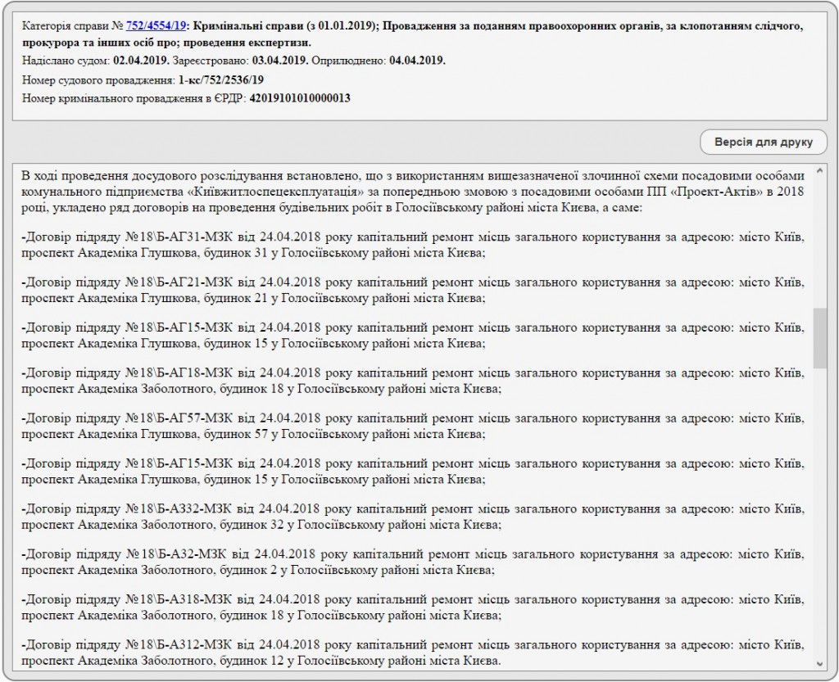Click the registration date 03.04.2019
839x682 pixels.
(x=281, y=61)
